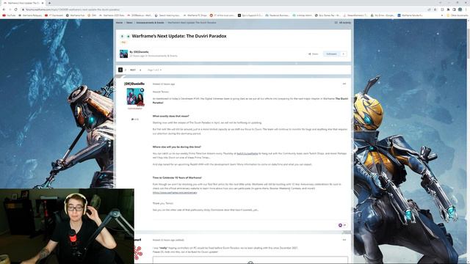Click the thread author's avatar in the header
Image resolution: width=470 pixels, height=264 pixels.
123,54
